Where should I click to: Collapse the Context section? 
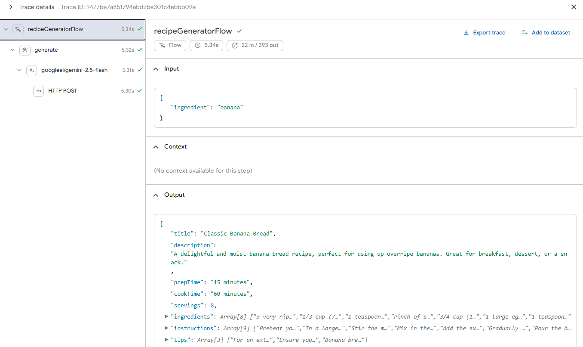156,147
